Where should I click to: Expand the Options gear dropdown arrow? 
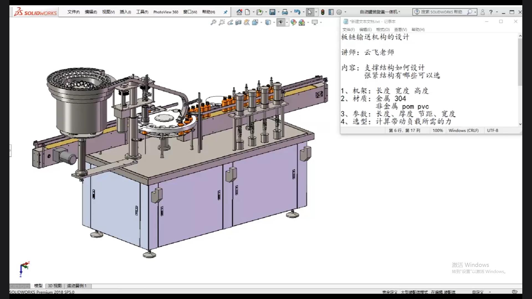(345, 12)
